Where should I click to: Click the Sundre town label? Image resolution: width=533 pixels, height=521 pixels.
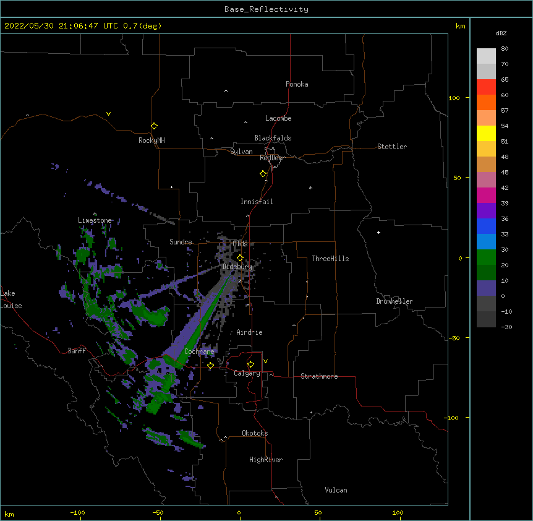click(181, 242)
